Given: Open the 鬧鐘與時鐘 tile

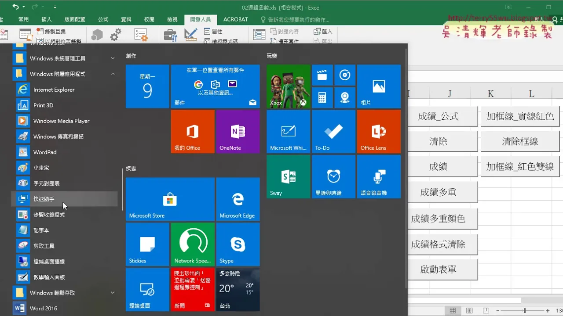Looking at the screenshot, I should [x=333, y=177].
